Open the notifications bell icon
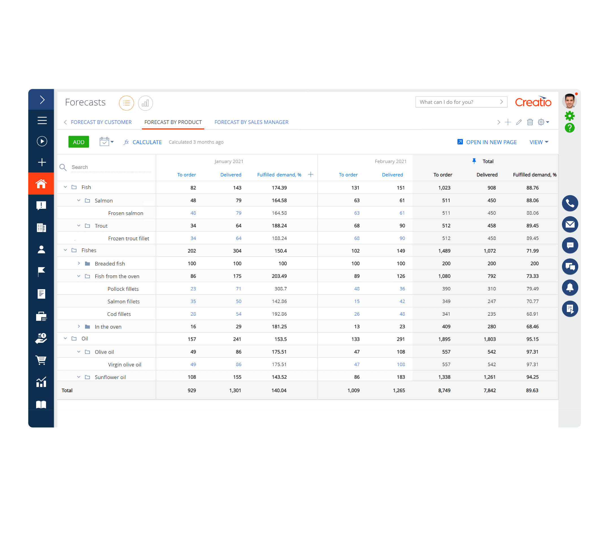This screenshot has width=612, height=549. click(570, 288)
